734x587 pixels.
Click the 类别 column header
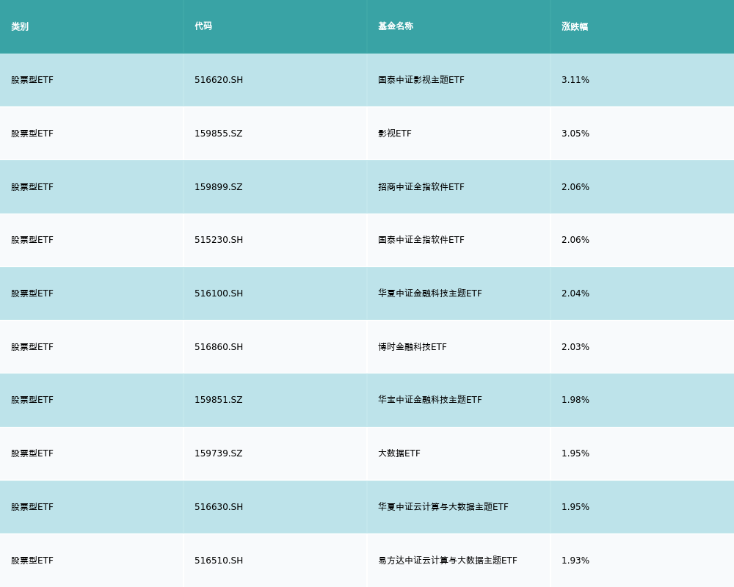coord(20,26)
